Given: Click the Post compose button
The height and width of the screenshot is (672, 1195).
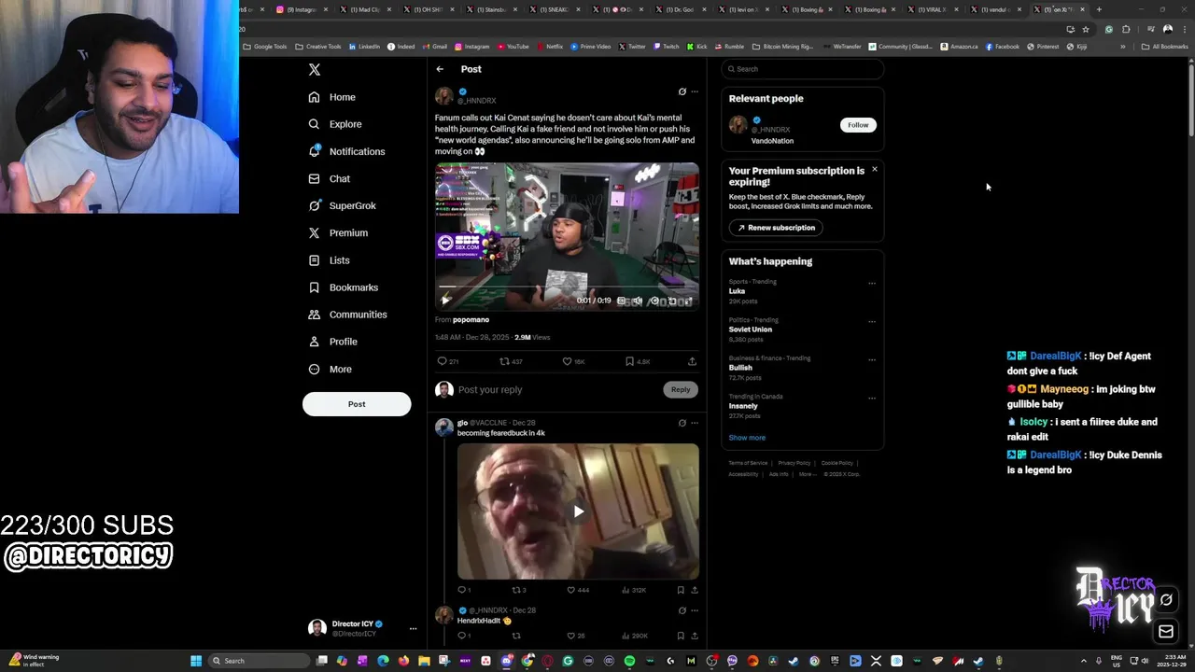Looking at the screenshot, I should [357, 404].
